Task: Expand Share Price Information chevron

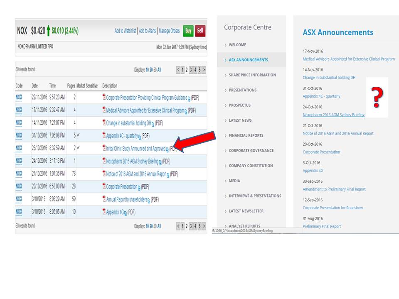Action: (x=225, y=75)
